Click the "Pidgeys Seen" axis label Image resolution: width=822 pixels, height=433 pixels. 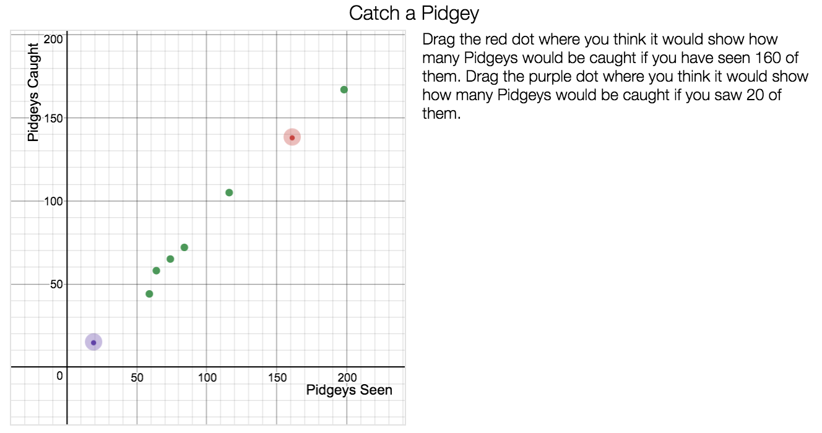click(349, 390)
